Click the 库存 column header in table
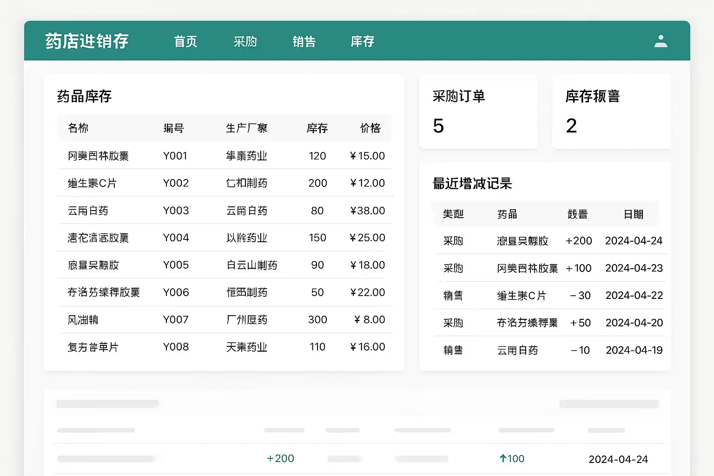 click(317, 128)
